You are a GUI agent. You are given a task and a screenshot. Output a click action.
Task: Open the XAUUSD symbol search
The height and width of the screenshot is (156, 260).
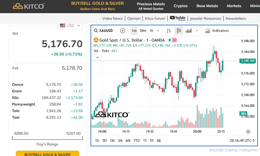(x=103, y=31)
